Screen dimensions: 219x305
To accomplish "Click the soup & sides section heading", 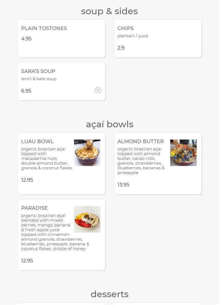I will [x=109, y=11].
